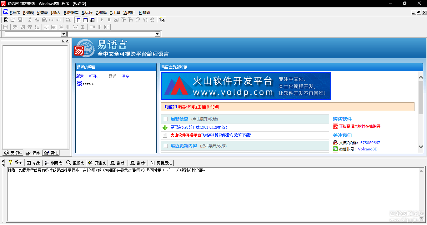The width and height of the screenshot is (427, 225).
Task: Click the 打开... link
Action: pyautogui.click(x=95, y=76)
